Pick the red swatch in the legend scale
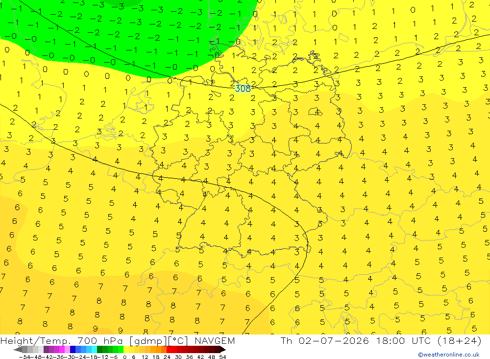 click(169, 350)
